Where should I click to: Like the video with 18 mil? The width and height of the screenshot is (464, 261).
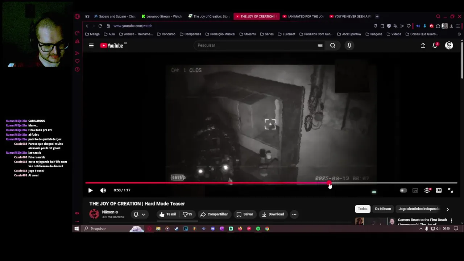pyautogui.click(x=167, y=214)
